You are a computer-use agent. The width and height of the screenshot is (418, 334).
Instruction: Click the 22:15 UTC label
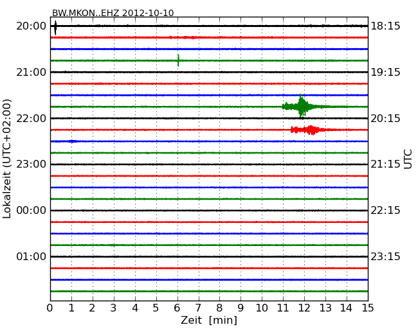pos(385,211)
